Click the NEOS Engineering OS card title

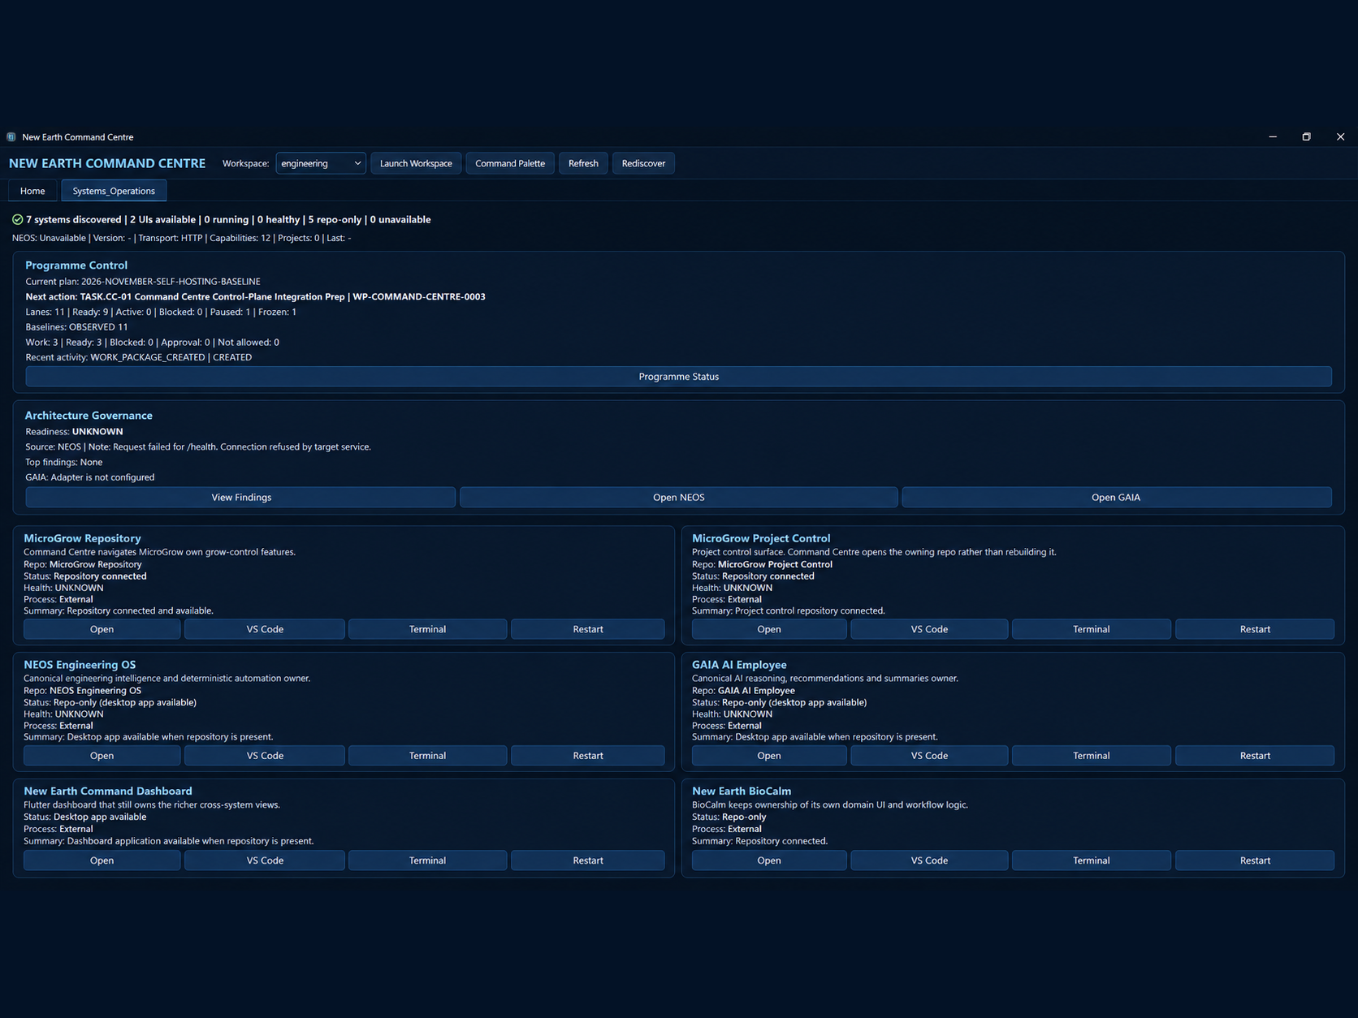(x=80, y=665)
